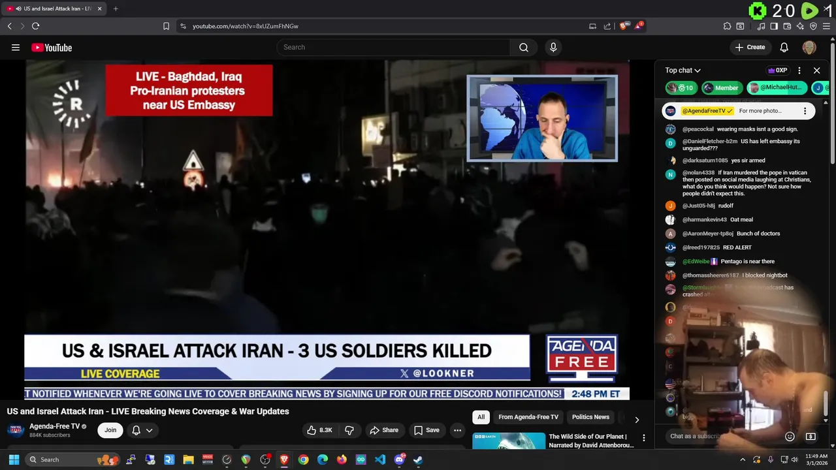Close the US and Israel Attack Iran tab
The width and height of the screenshot is (836, 470).
(x=99, y=8)
